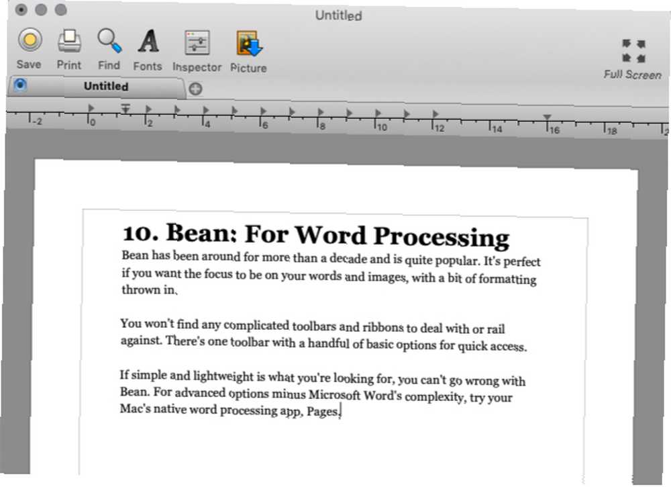
Task: Click the ruler tab stop near 12
Action: point(435,114)
